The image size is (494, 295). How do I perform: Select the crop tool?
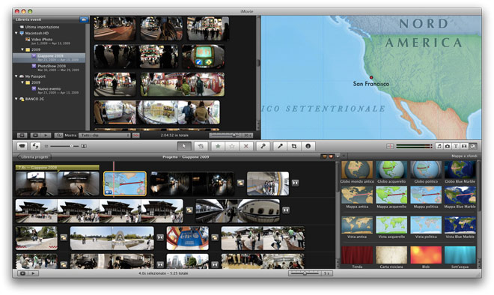(x=294, y=146)
